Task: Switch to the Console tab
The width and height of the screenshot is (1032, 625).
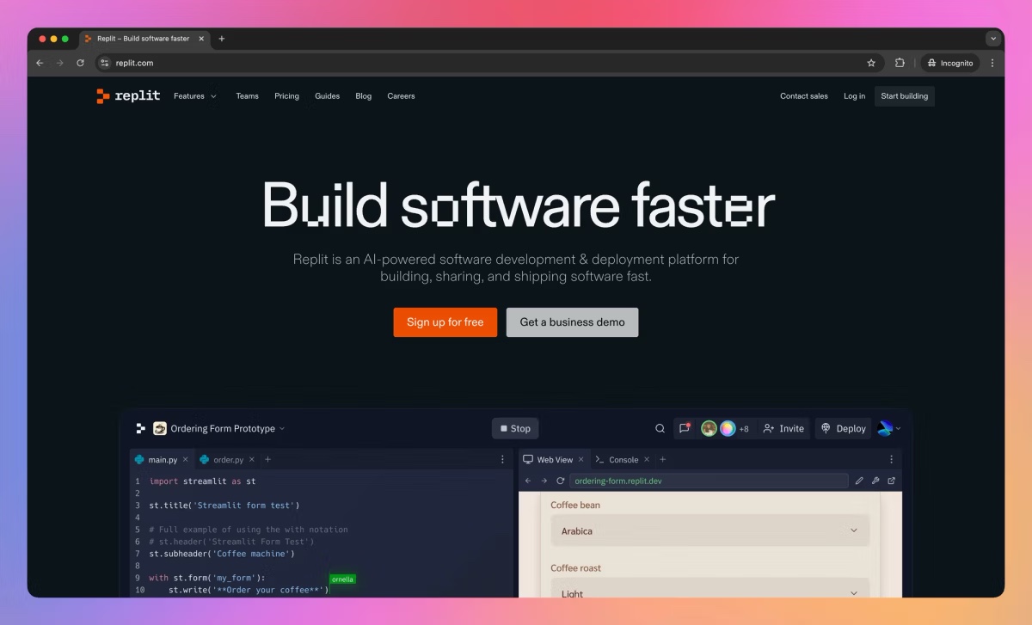Action: pos(623,460)
